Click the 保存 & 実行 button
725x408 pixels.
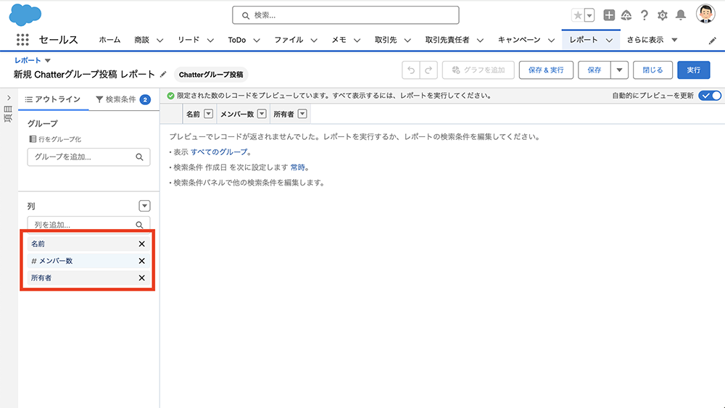(x=546, y=70)
